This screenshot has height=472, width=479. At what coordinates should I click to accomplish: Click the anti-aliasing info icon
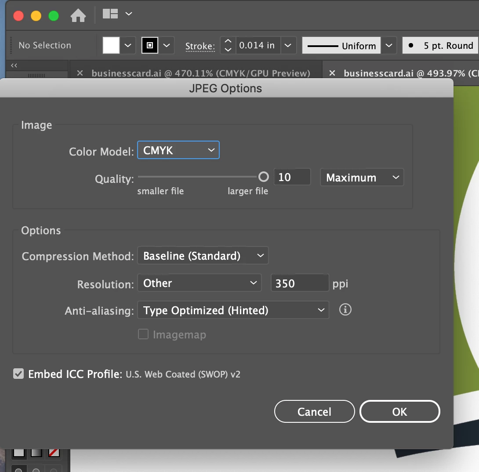[345, 309]
